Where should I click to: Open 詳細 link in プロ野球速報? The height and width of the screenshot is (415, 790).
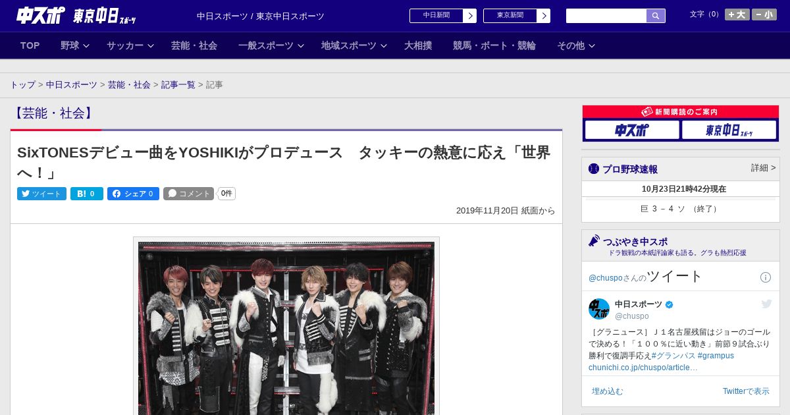[x=764, y=168]
